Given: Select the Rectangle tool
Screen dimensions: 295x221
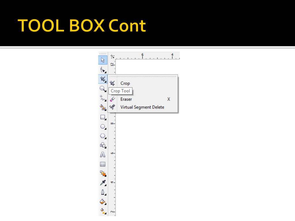Looking at the screenshot, I should [103, 117].
